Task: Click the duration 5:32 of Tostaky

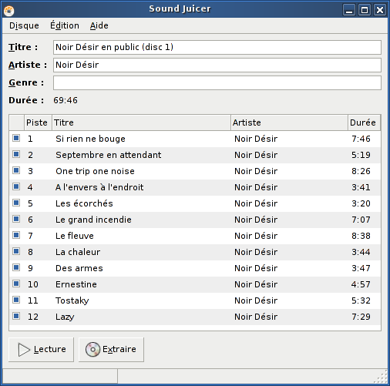Action: [361, 300]
